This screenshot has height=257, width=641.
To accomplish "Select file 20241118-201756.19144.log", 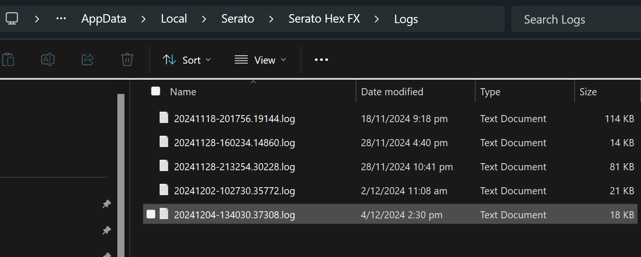I will 235,118.
